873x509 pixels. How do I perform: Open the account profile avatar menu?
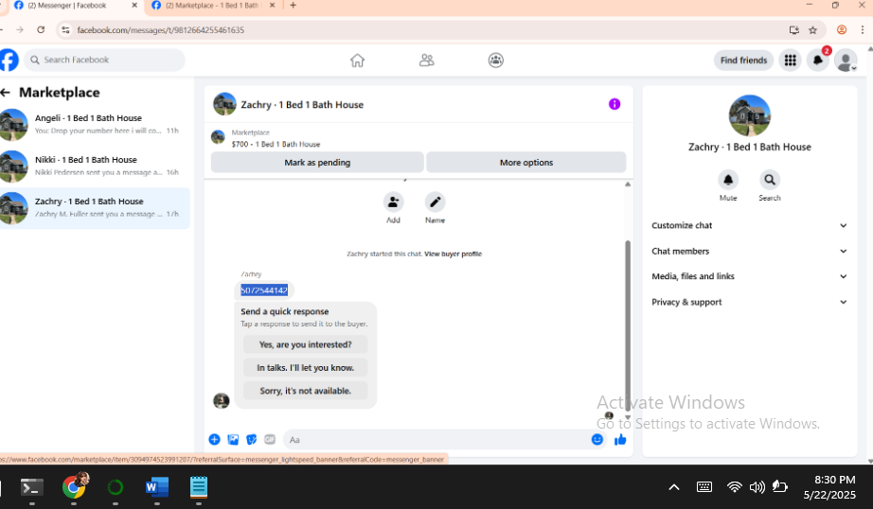coord(846,61)
